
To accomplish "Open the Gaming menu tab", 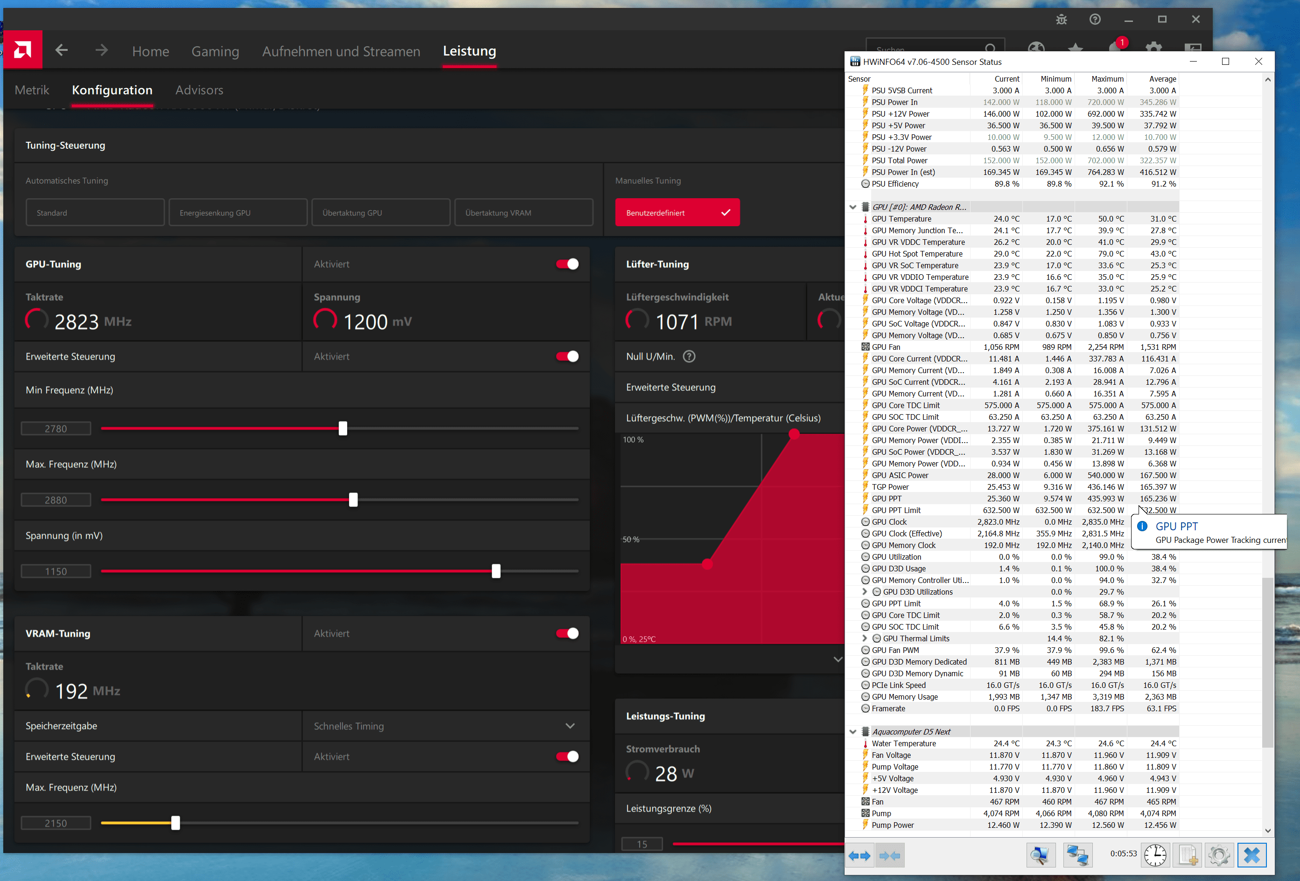I will coord(215,51).
